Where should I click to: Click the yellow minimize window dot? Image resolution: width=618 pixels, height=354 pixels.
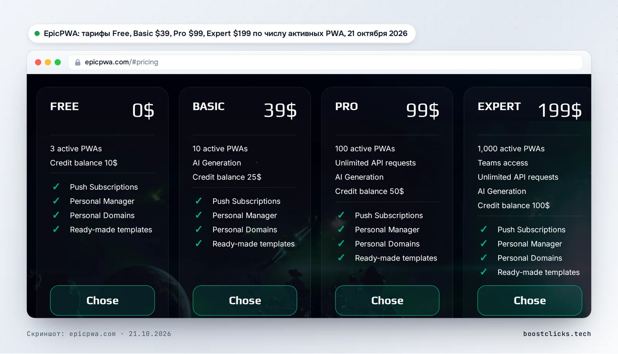tap(48, 62)
